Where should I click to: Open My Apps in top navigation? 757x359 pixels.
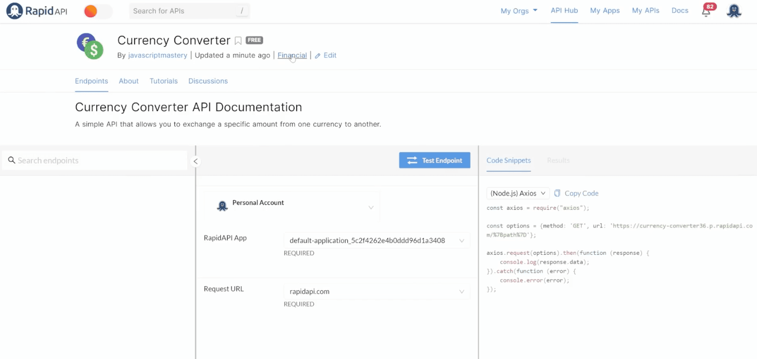coord(605,11)
